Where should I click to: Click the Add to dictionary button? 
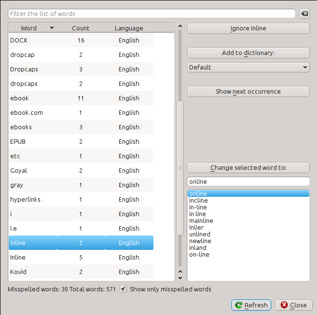248,53
